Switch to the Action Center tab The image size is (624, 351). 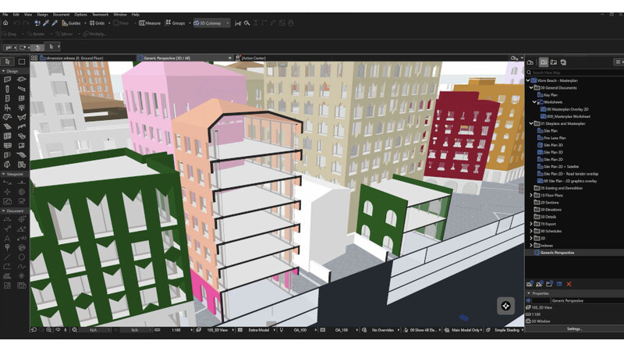pos(251,58)
